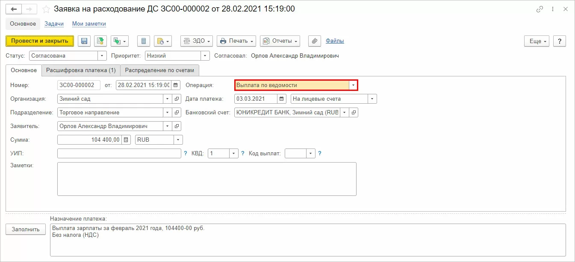575x262 pixels.
Task: Expand the На лицевые счета dropdown
Action: tap(372, 99)
